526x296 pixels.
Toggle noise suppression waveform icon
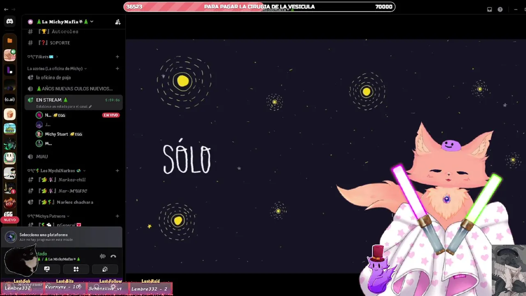103,256
